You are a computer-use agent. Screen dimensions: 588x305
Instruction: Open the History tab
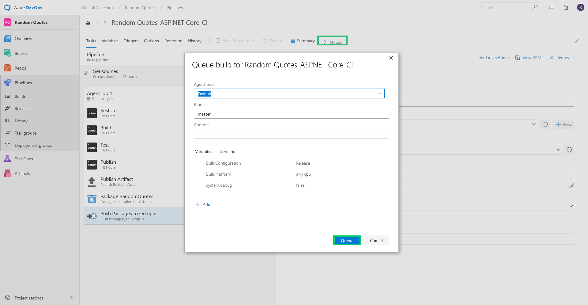tap(195, 41)
